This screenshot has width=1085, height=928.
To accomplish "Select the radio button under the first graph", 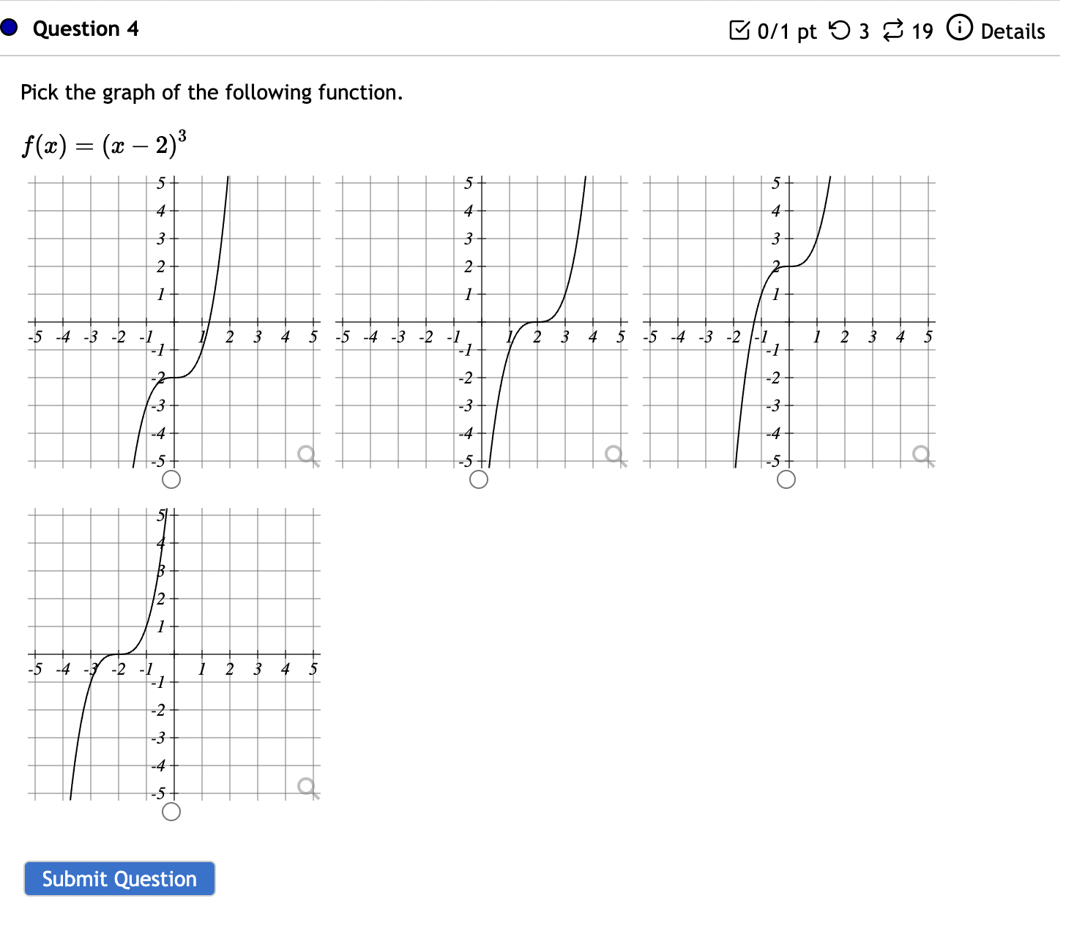I will pos(171,479).
